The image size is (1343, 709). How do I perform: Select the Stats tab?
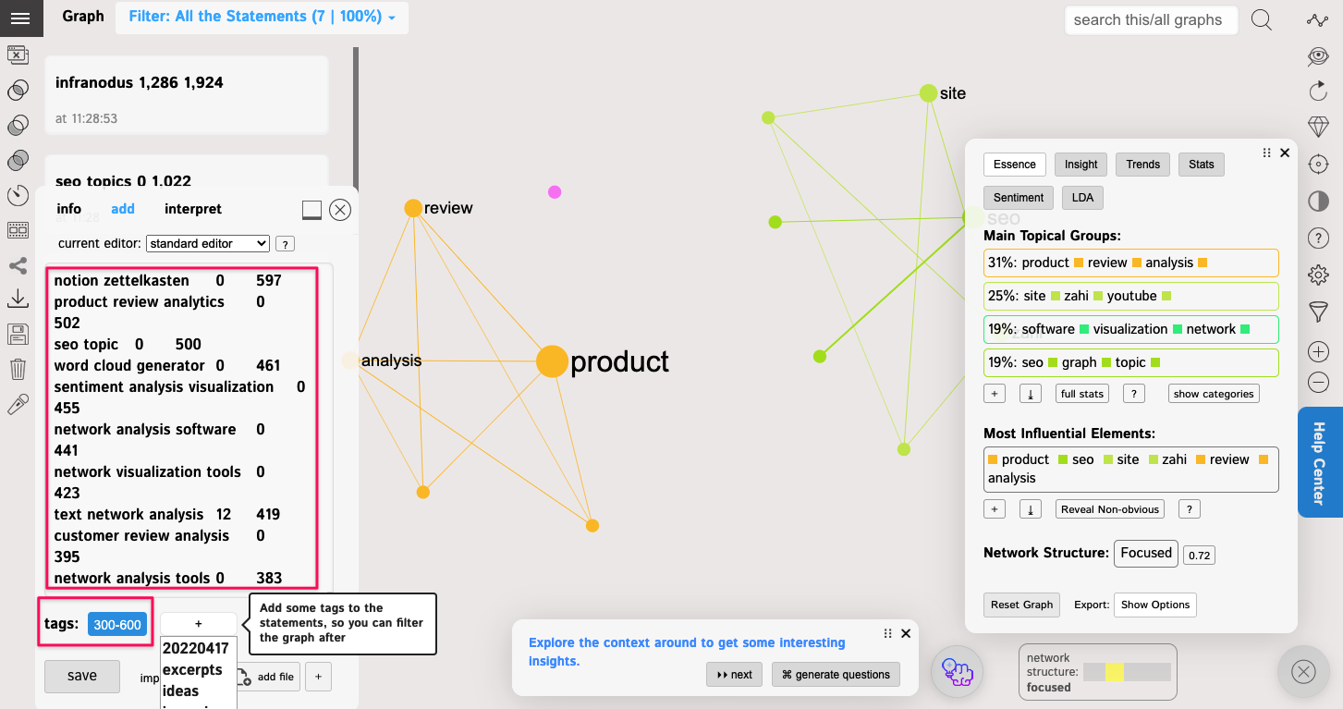pyautogui.click(x=1202, y=165)
